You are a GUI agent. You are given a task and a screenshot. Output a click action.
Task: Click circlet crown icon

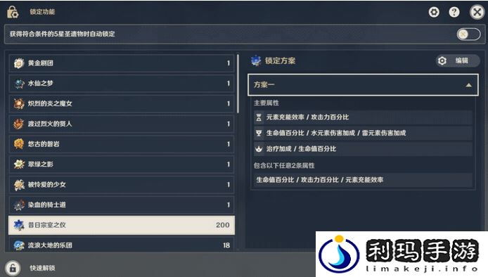[x=259, y=149]
